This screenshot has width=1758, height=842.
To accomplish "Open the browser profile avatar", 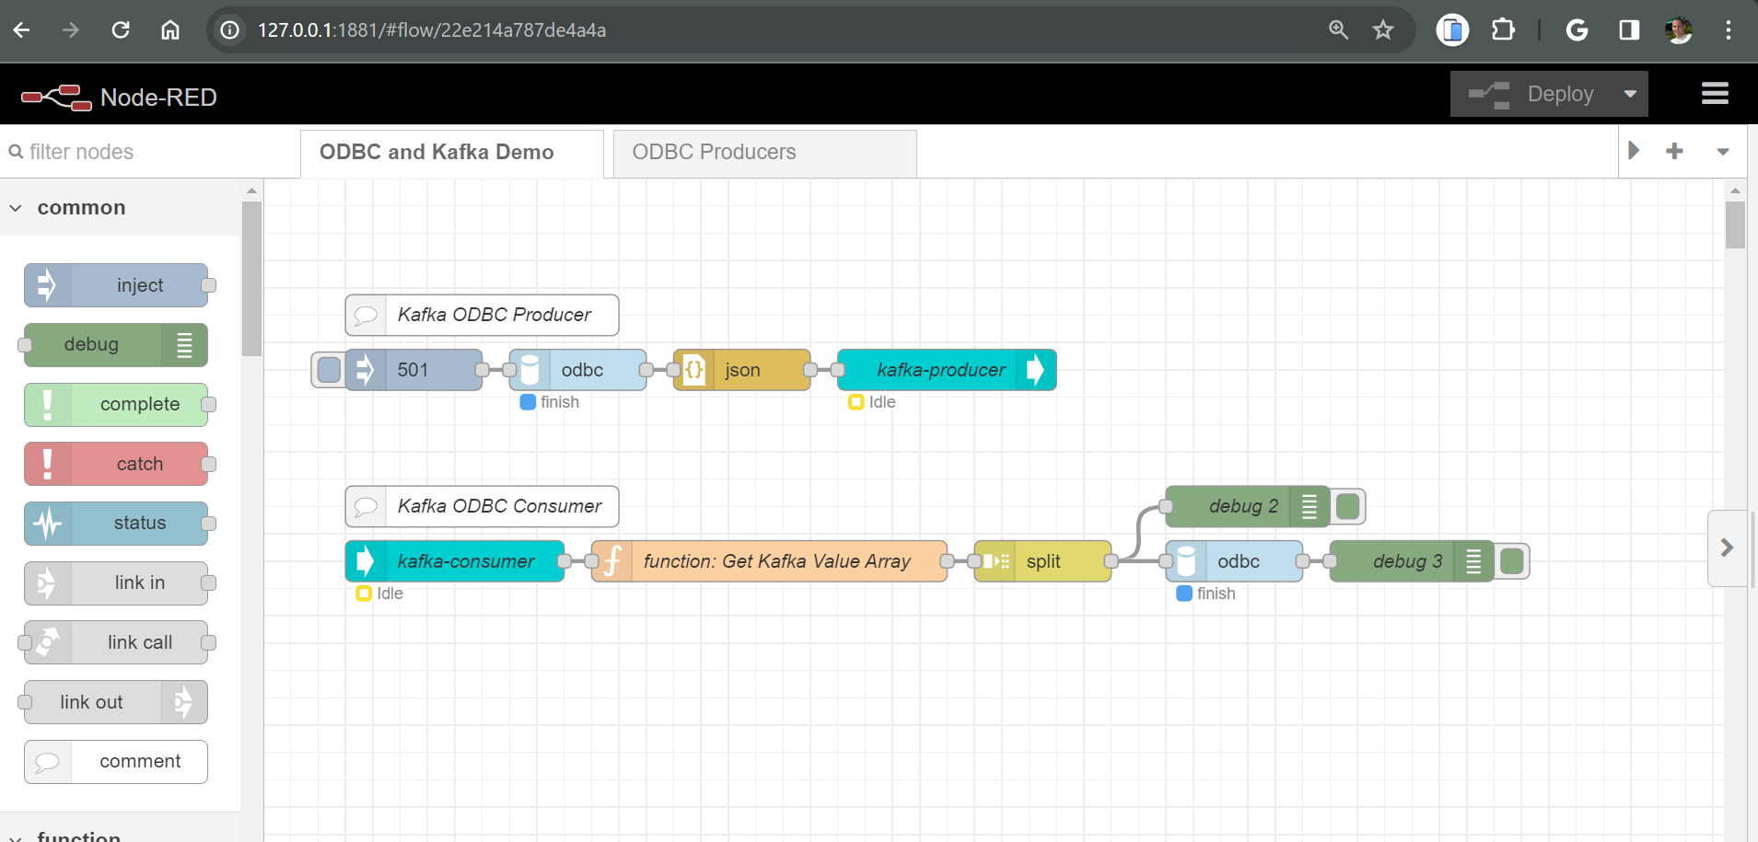I will point(1679,30).
